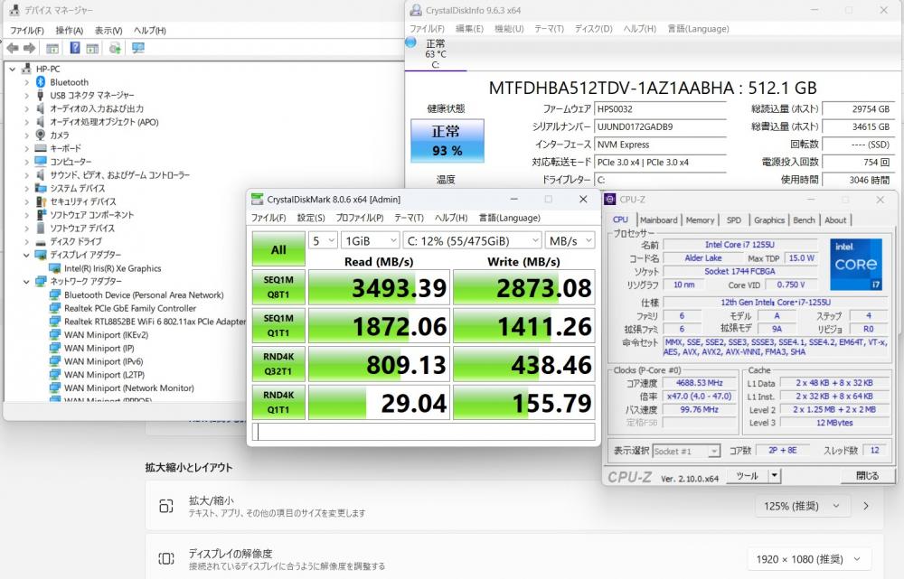Click the blue question mark help icon
Viewport: 904px width, 579px height.
tap(75, 48)
